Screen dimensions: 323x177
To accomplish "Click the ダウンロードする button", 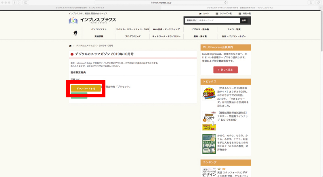I will tap(86, 88).
